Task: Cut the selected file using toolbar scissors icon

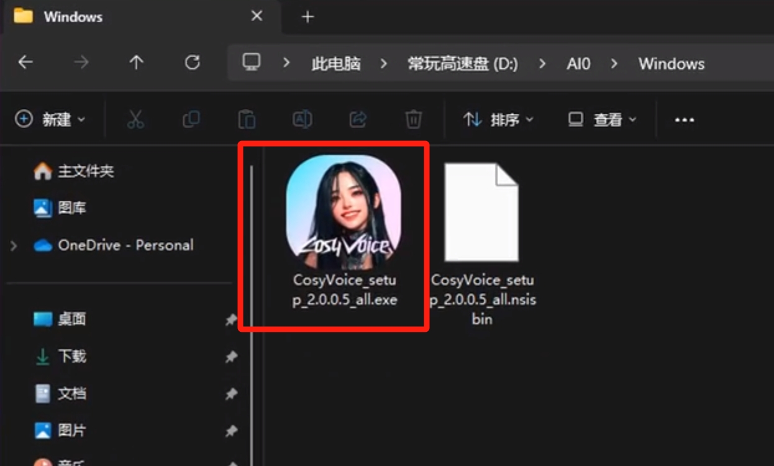Action: 136,119
